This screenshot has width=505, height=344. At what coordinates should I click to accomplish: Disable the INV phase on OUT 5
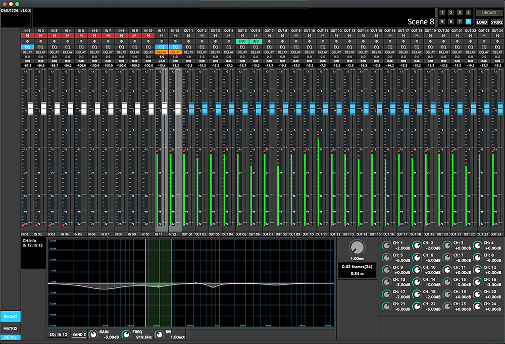[242, 41]
